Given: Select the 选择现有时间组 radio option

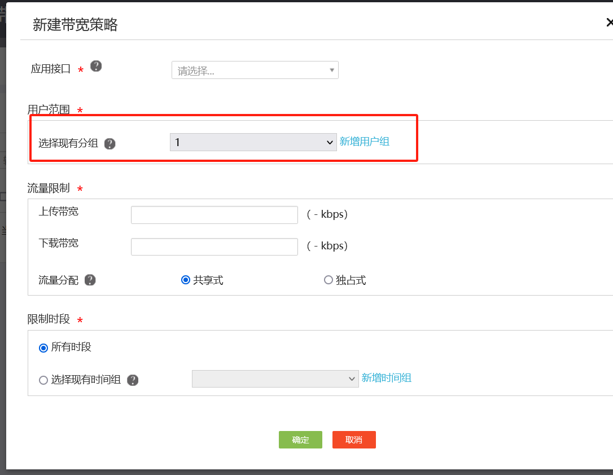Looking at the screenshot, I should click(43, 380).
